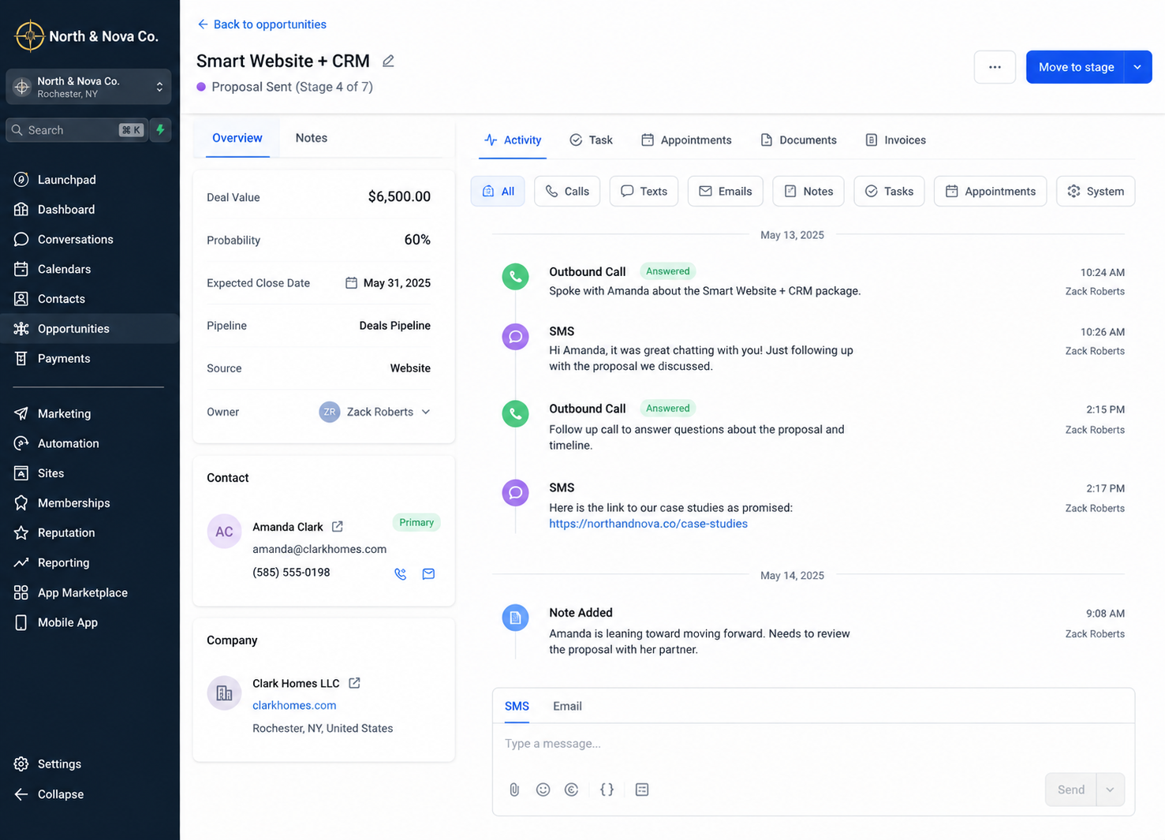Open Clark Homes LLC external link icon
Viewport: 1165px width, 840px height.
pyautogui.click(x=354, y=683)
